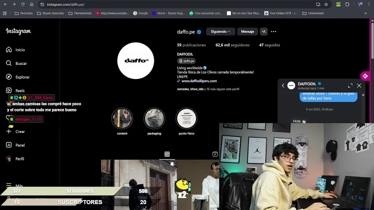Image resolution: width=374 pixels, height=210 pixels.
Task: Open the YouTube bookmark
Action: [x=112, y=13]
